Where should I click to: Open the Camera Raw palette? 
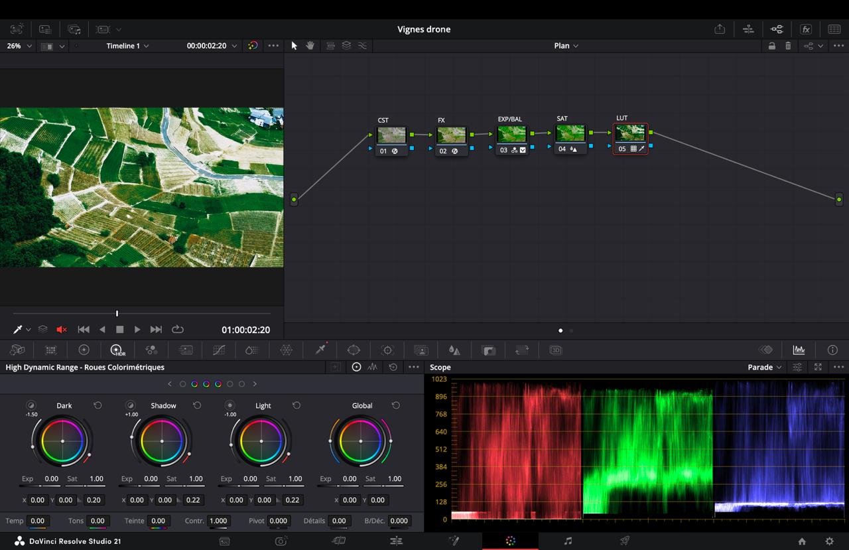coord(17,350)
